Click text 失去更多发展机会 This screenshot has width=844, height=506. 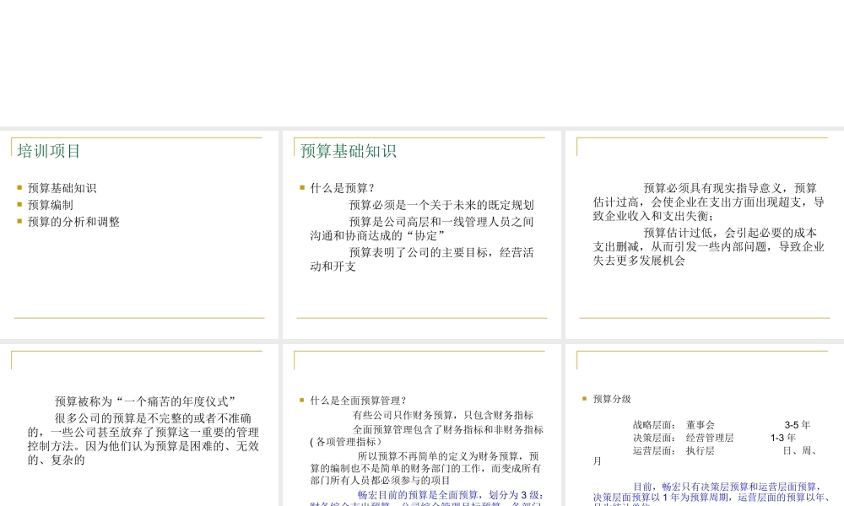[639, 261]
